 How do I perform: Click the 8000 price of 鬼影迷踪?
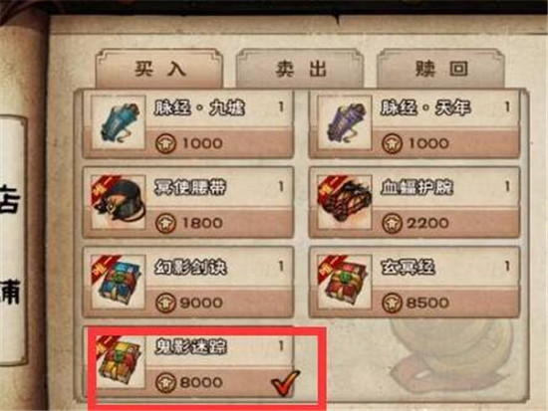click(x=201, y=382)
